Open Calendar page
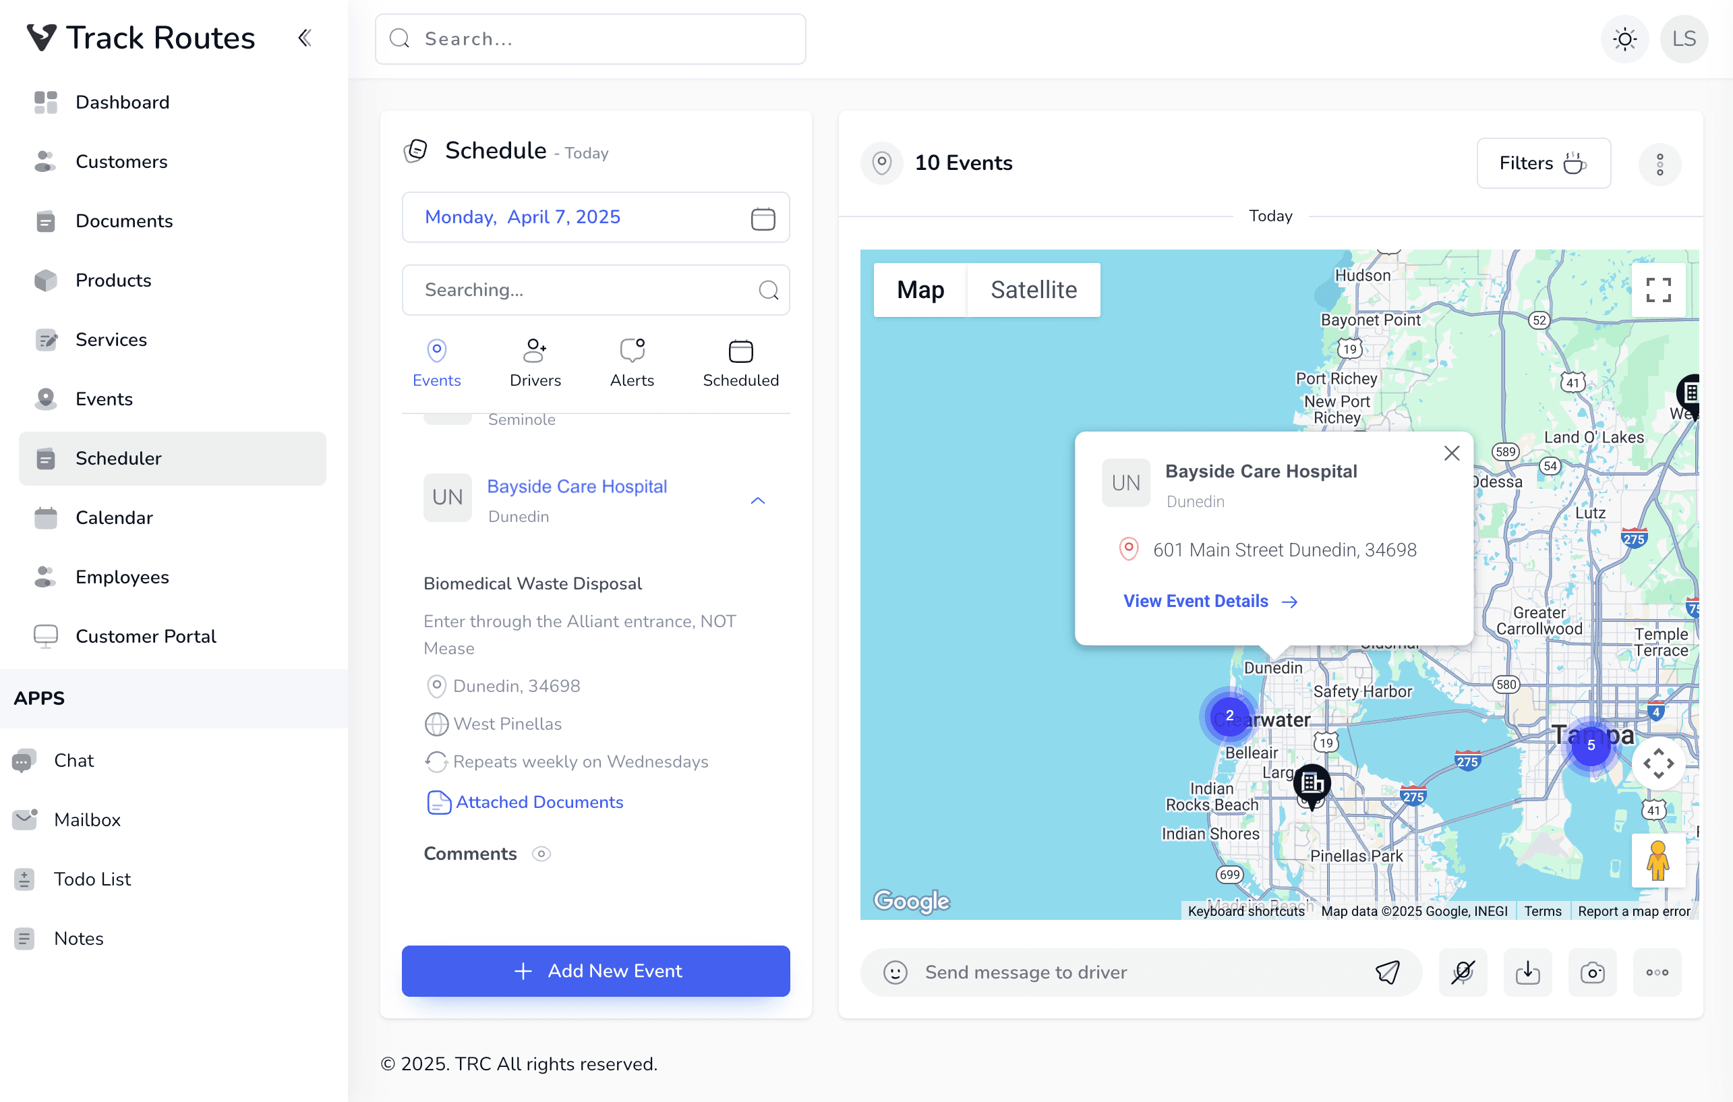The width and height of the screenshot is (1733, 1102). 173,517
